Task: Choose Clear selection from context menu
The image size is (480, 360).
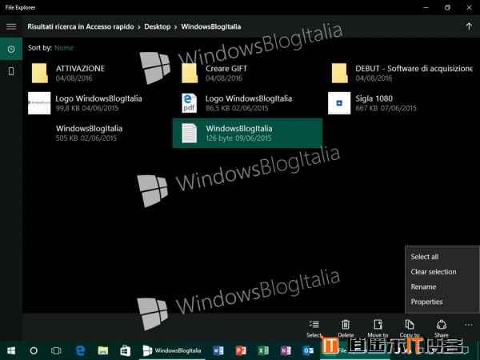Action: click(434, 272)
